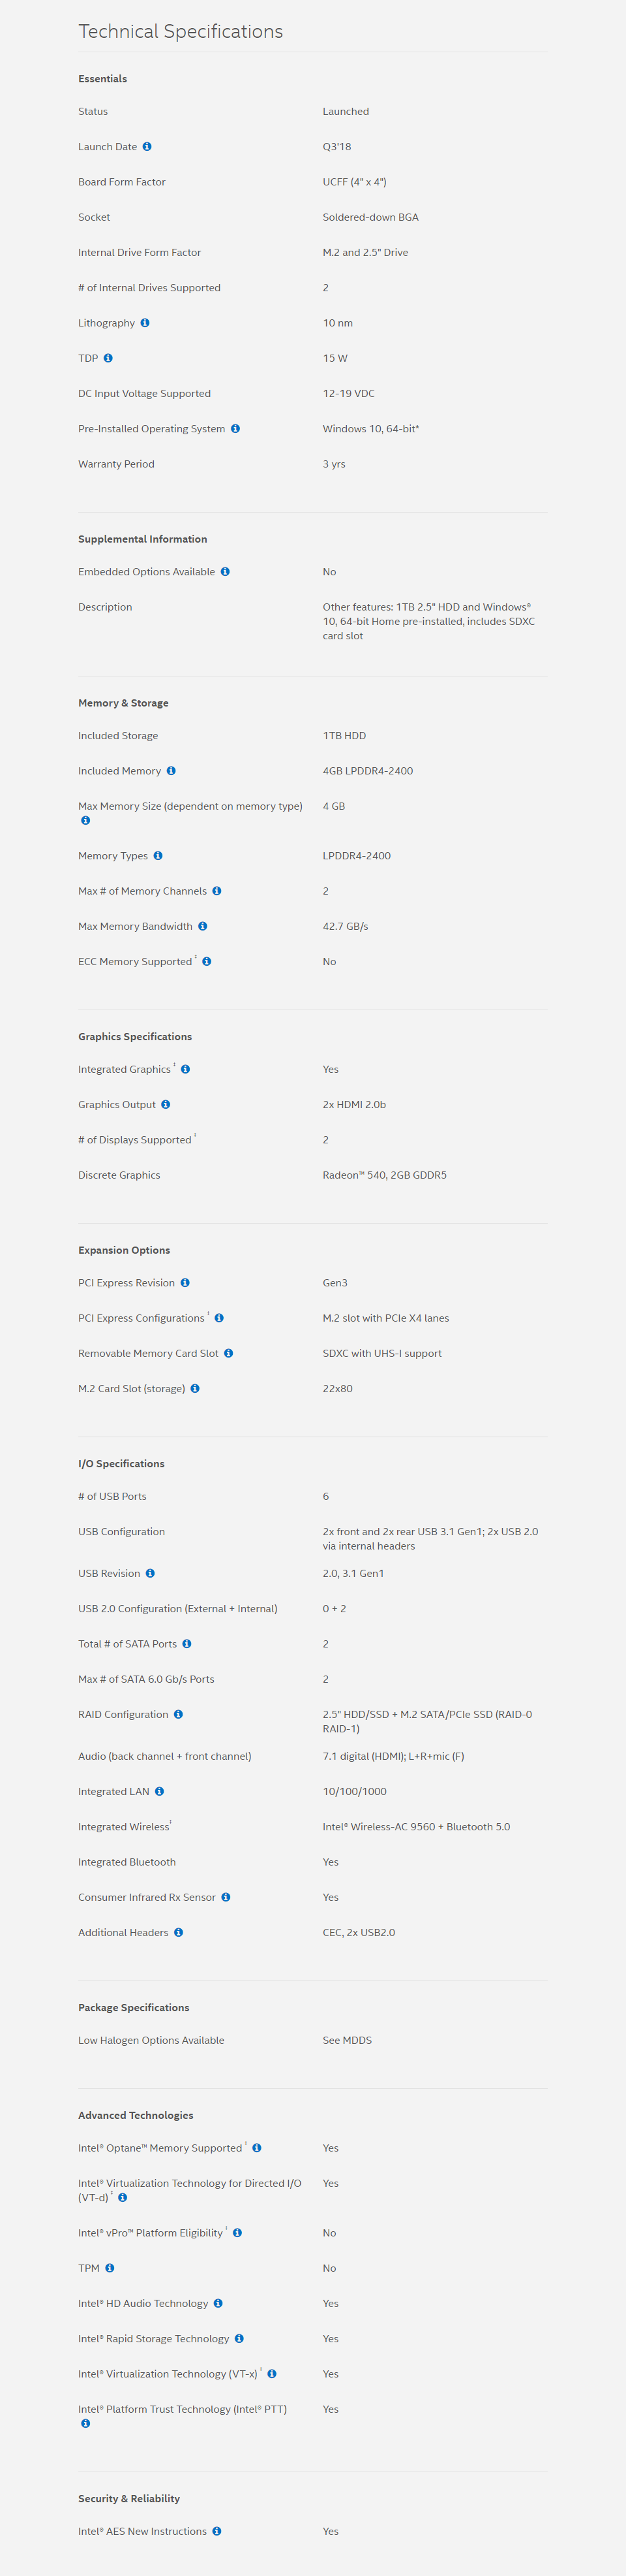Open the Intel AES New Instructions info icon
The height and width of the screenshot is (2576, 626).
click(x=216, y=2531)
